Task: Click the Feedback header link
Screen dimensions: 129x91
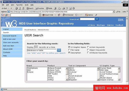Action: coord(119,25)
